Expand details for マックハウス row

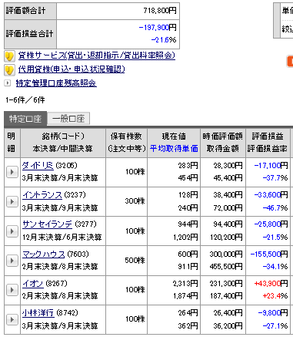[12, 261]
